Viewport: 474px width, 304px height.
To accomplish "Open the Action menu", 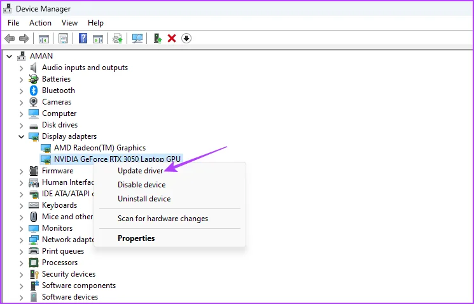I will pos(40,23).
